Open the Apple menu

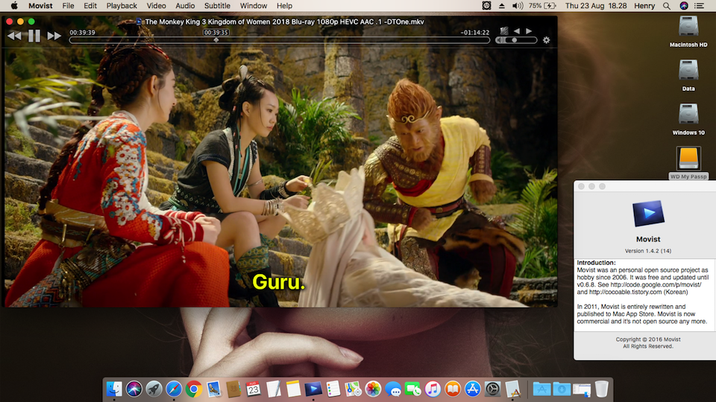pos(14,6)
